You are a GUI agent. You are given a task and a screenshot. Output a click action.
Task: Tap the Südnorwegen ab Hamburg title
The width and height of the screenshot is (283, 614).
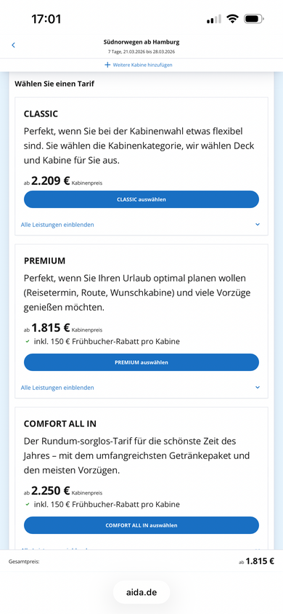[x=141, y=42]
